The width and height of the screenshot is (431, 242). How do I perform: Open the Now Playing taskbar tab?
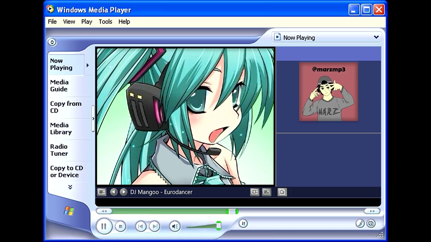(x=66, y=64)
